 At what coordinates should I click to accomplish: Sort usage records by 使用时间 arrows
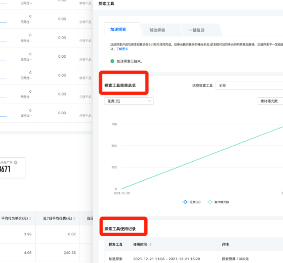click(x=151, y=244)
